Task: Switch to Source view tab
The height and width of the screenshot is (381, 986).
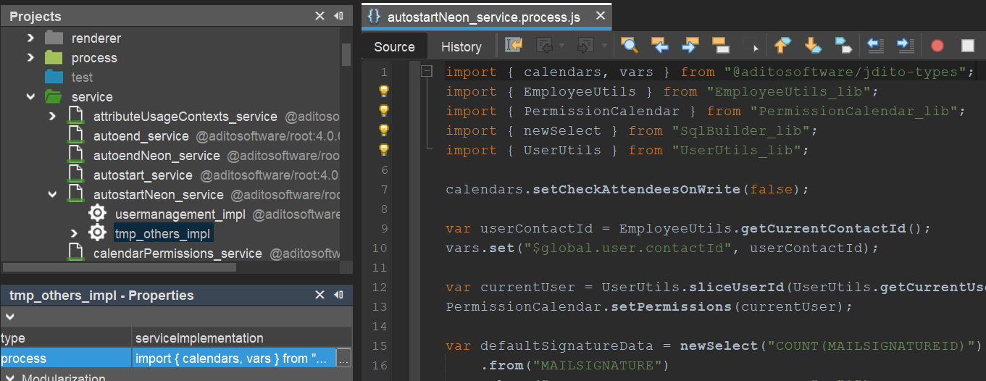Action: point(394,46)
